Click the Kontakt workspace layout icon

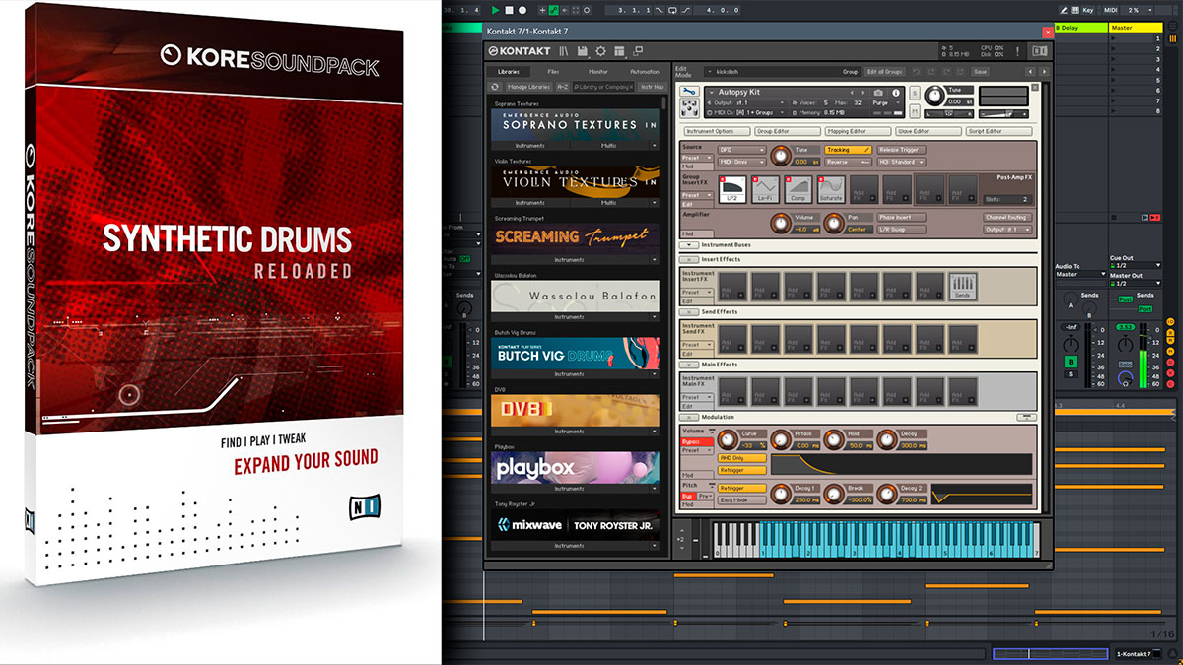point(619,50)
